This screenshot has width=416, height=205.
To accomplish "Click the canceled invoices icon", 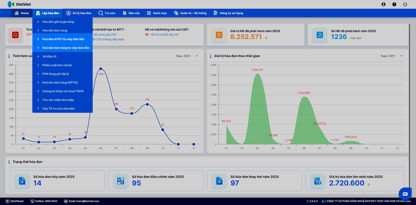I will click(x=22, y=181).
